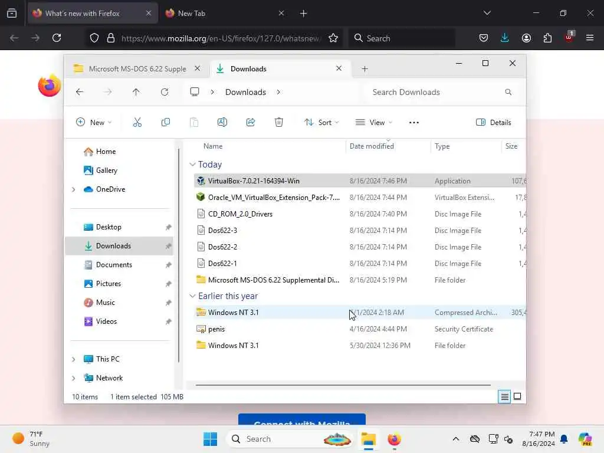604x453 pixels.
Task: Click the Cut scissors icon in Explorer toolbar
Action: pos(137,123)
